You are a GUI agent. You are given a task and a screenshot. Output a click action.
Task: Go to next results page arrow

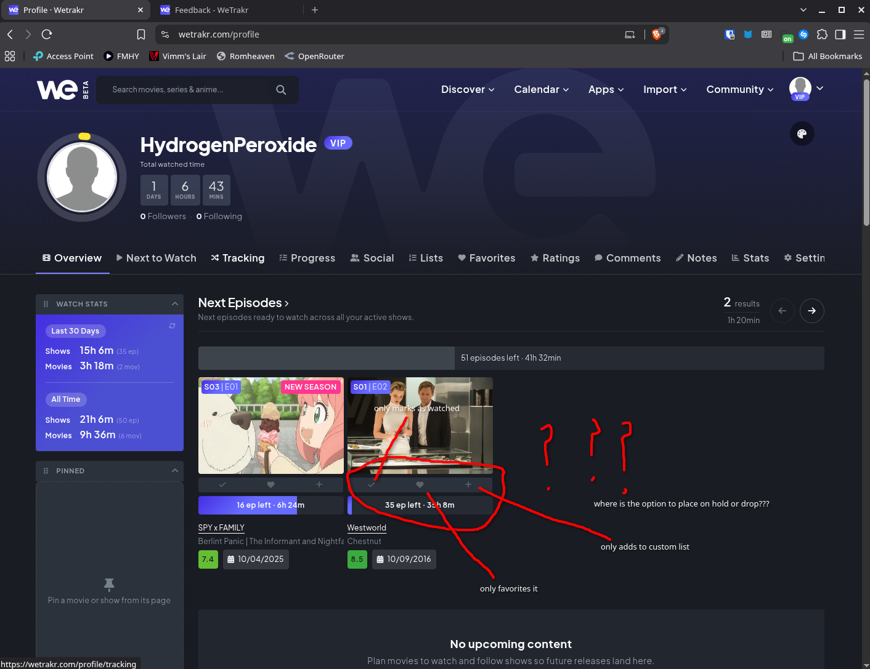click(x=811, y=311)
